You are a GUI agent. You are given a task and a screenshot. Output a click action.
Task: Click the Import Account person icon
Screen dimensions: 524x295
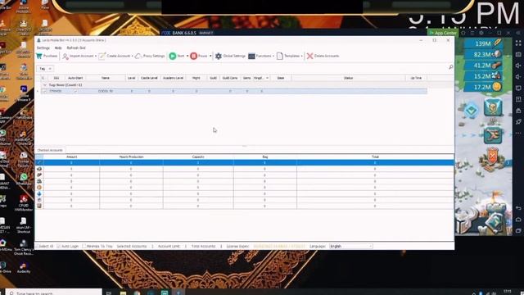click(65, 57)
